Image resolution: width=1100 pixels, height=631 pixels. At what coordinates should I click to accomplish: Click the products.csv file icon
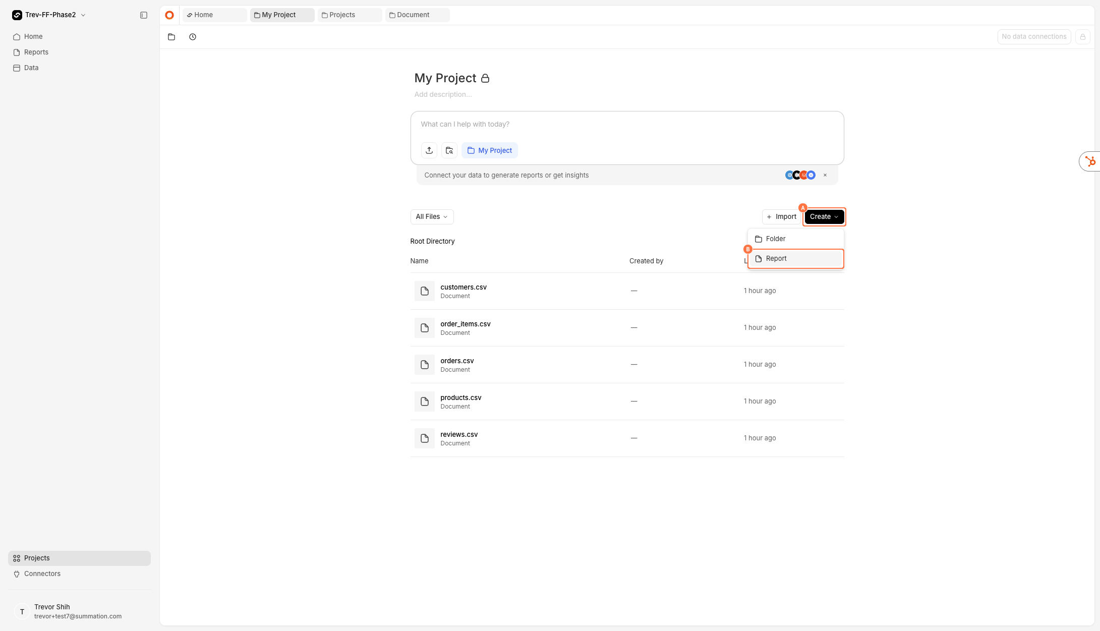point(425,401)
